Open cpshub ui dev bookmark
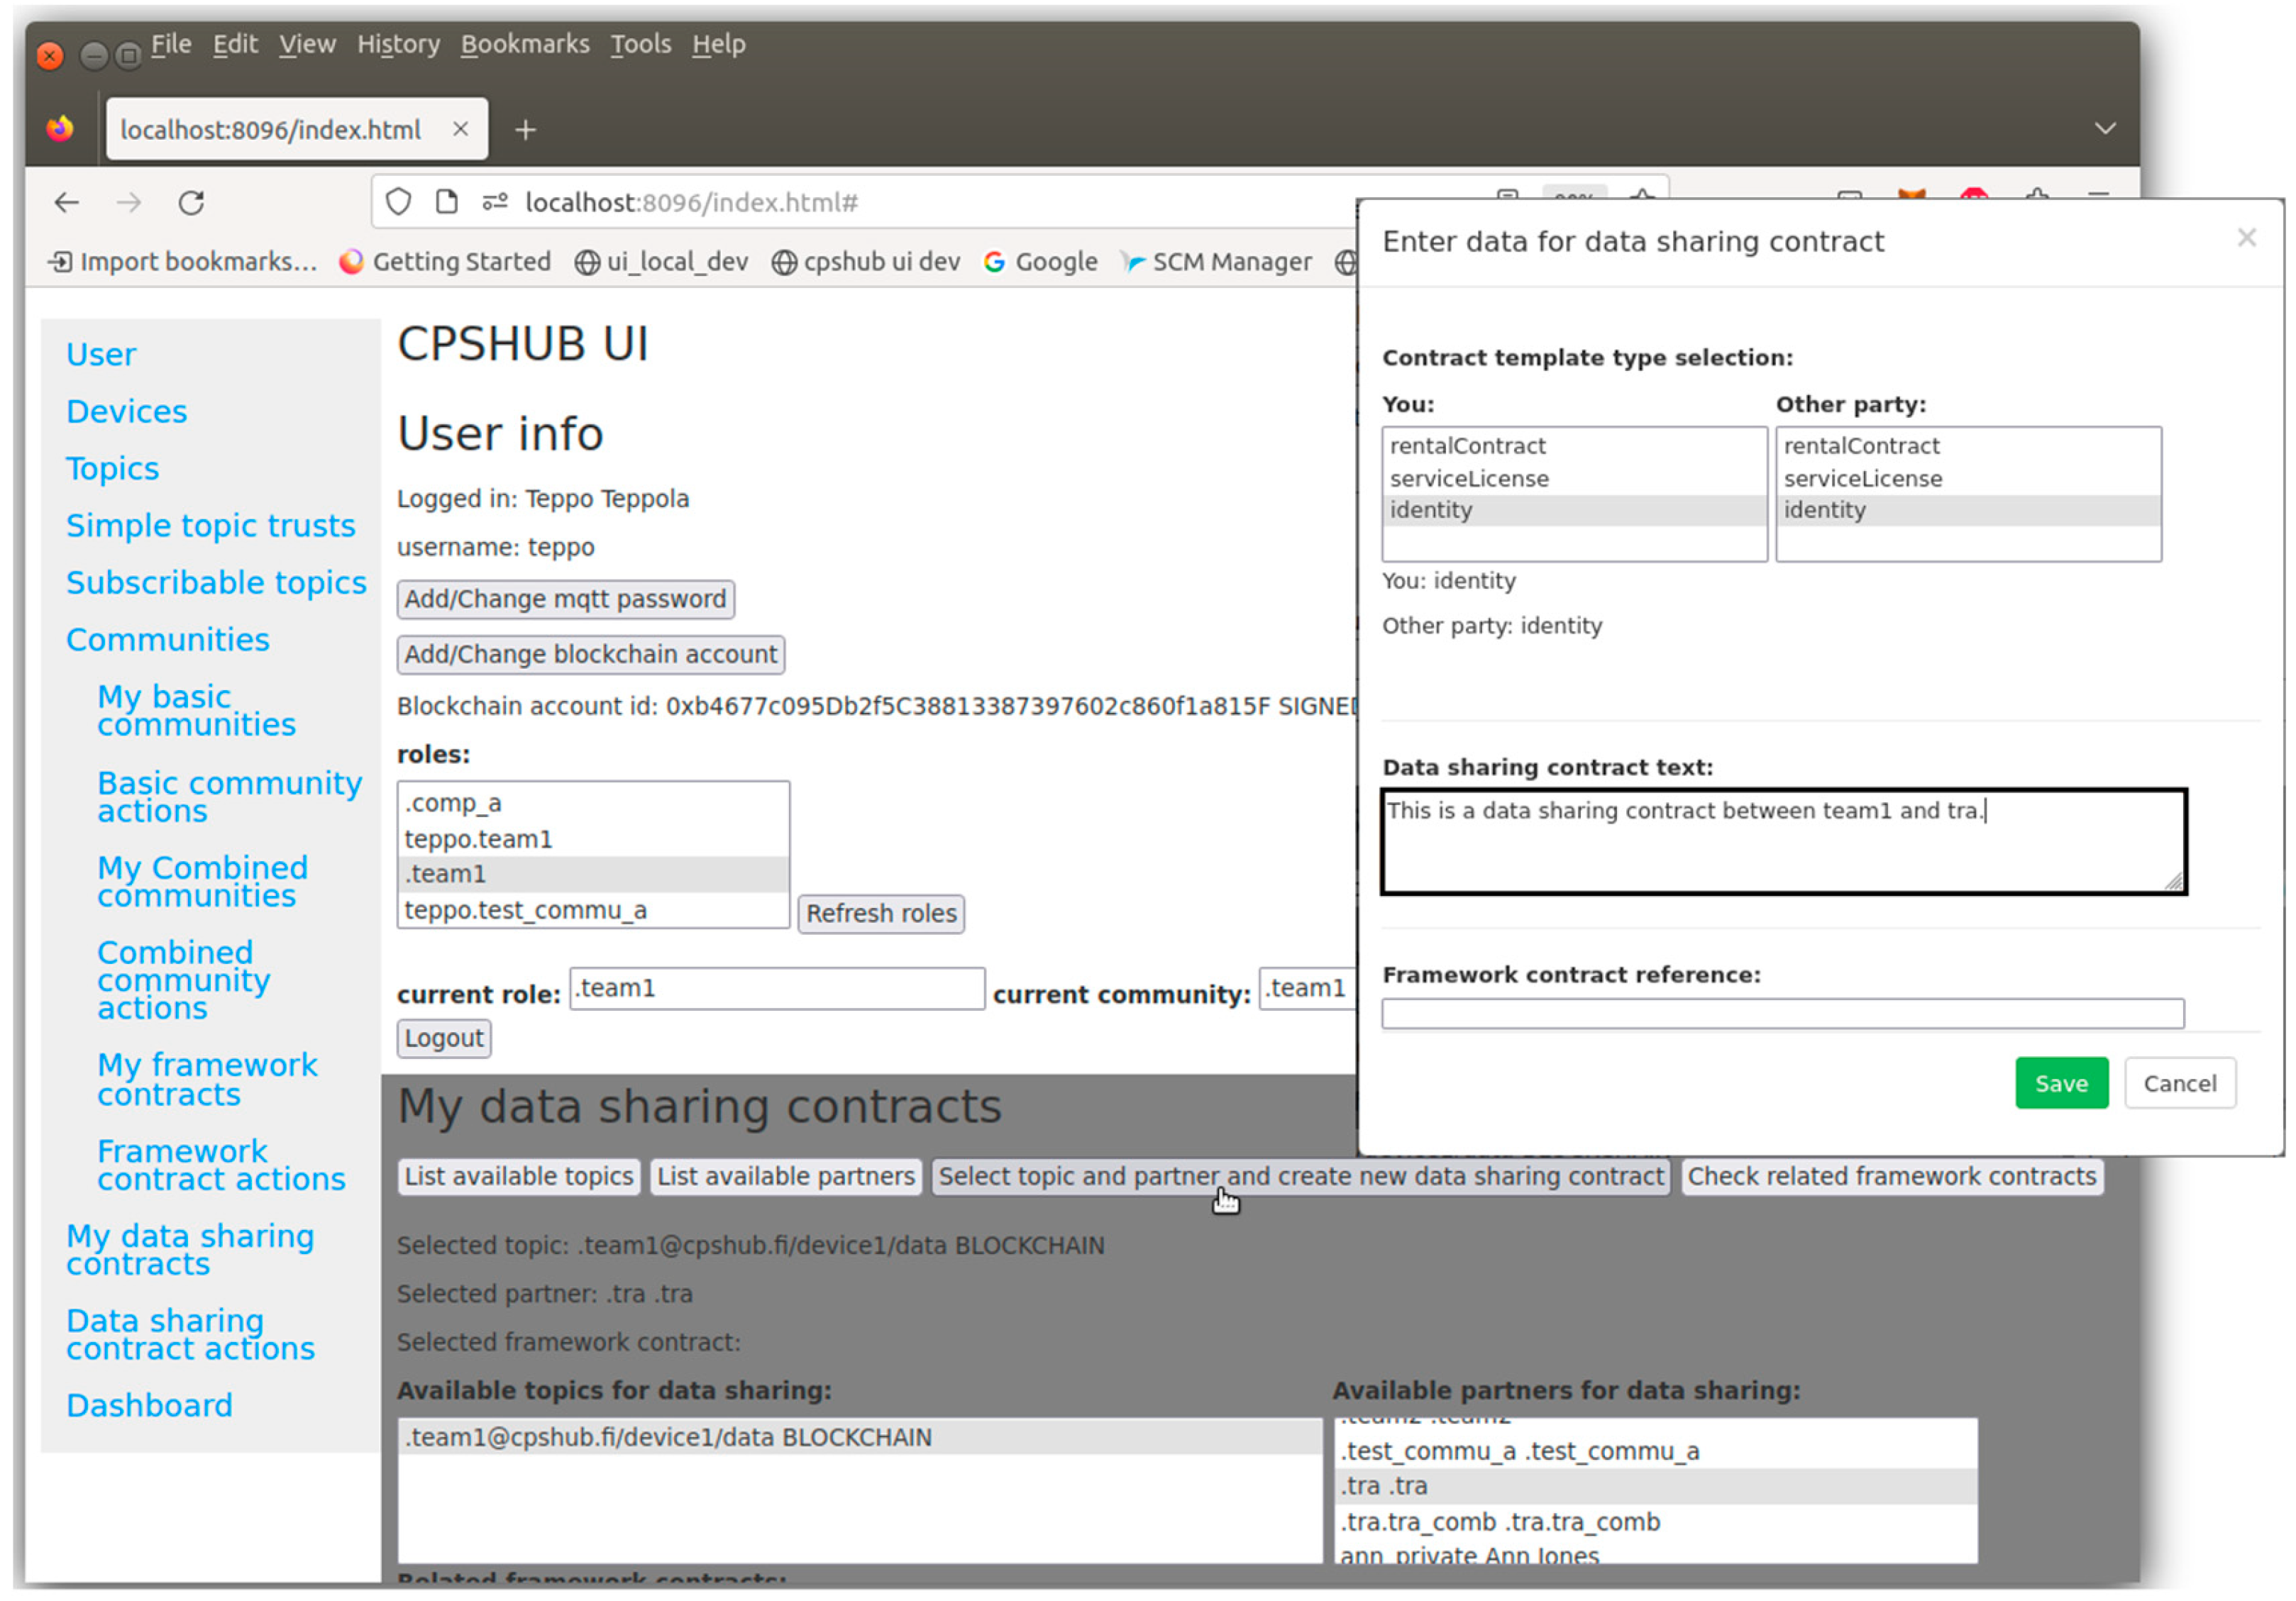 [x=866, y=262]
